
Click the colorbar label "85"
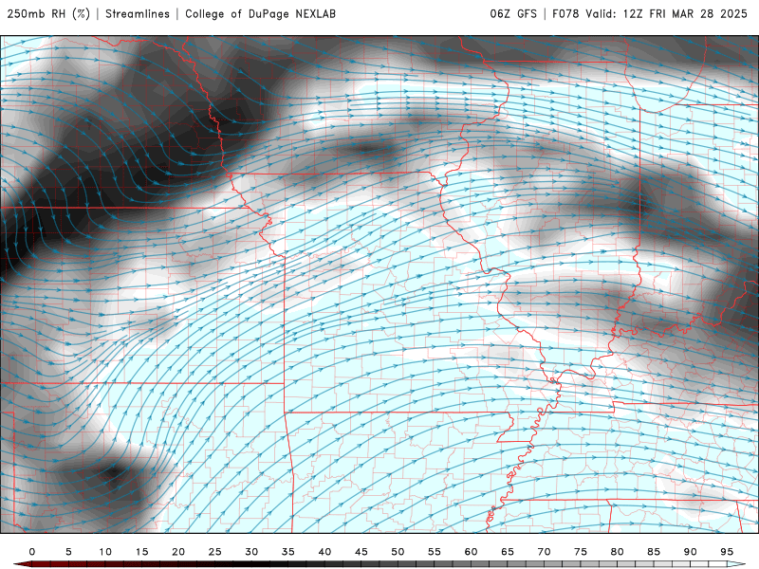click(654, 552)
